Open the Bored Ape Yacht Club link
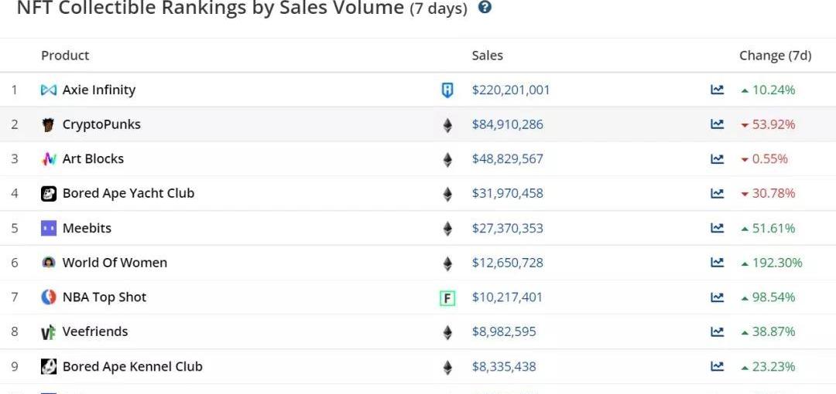The image size is (836, 394). pyautogui.click(x=128, y=193)
